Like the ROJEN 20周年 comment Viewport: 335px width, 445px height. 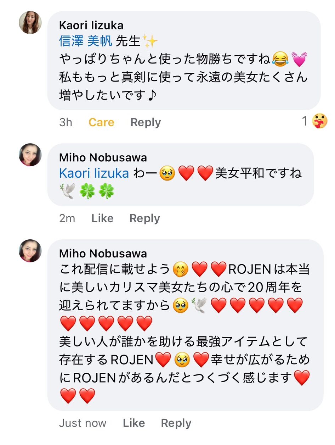pos(134,423)
